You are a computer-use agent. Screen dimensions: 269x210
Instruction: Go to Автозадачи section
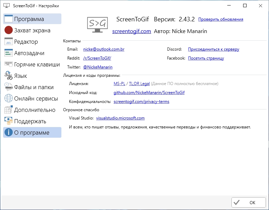pyautogui.click(x=32, y=53)
